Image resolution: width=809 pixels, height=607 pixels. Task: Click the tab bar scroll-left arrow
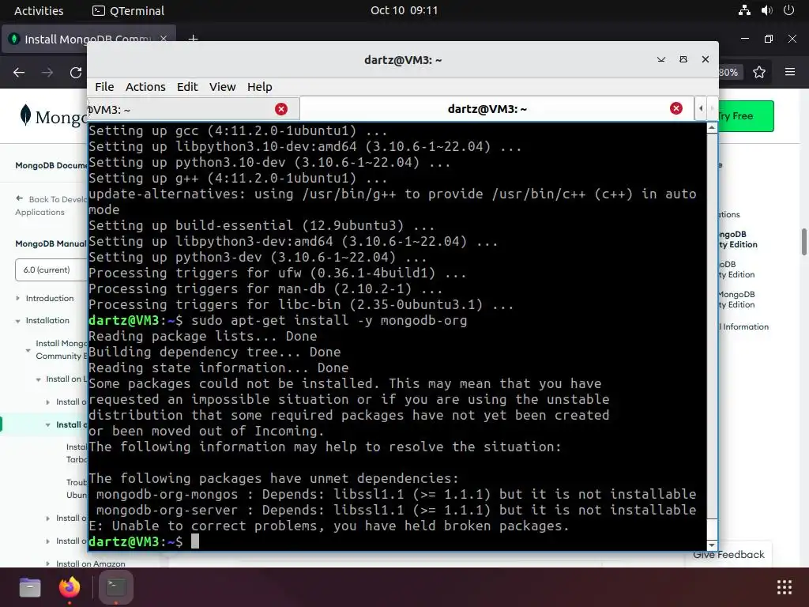coord(701,108)
